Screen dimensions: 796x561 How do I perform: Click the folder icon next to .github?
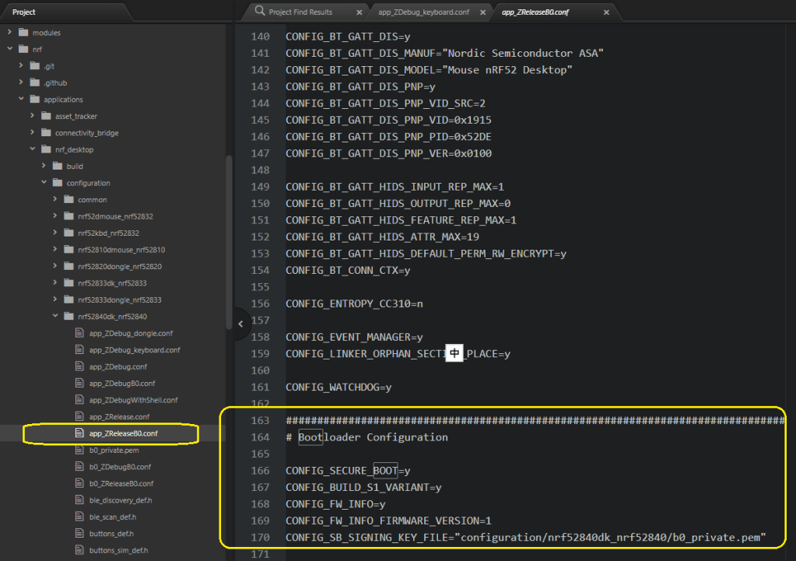[34, 82]
